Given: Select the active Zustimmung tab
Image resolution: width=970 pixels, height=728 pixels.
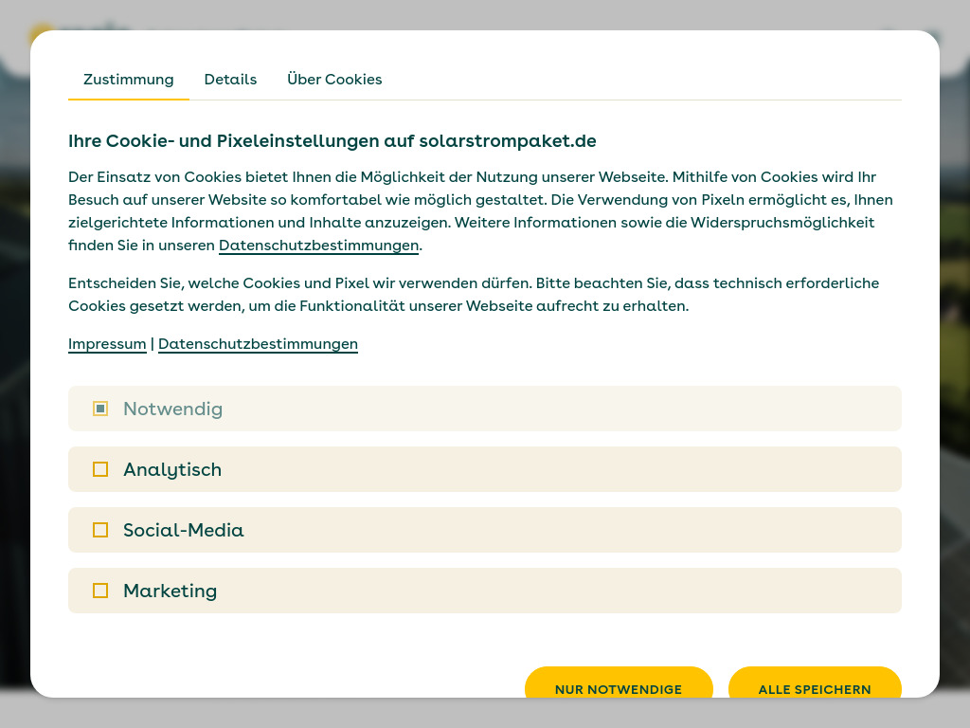Looking at the screenshot, I should pyautogui.click(x=128, y=80).
